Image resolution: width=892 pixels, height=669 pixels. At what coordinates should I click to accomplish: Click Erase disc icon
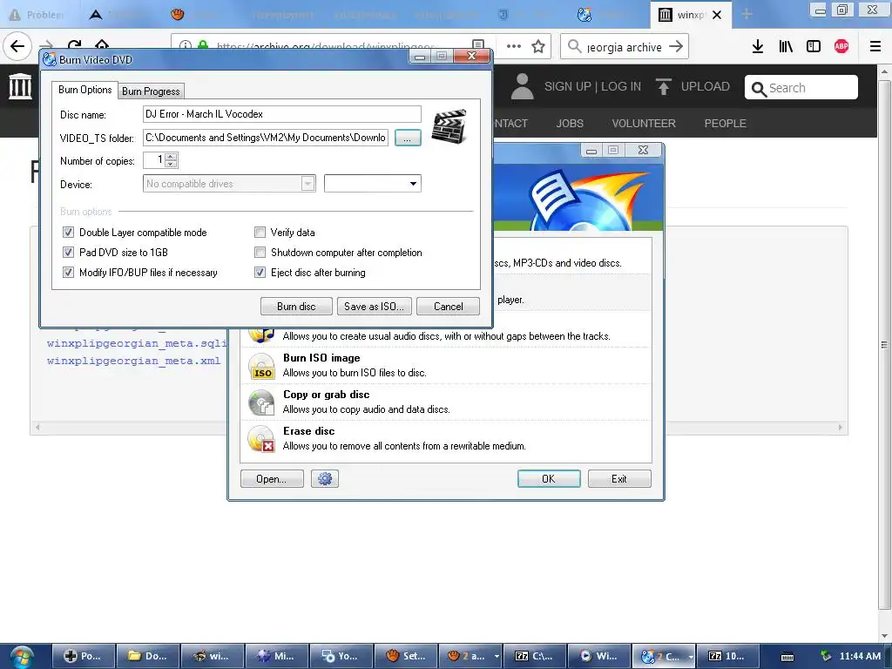pyautogui.click(x=261, y=439)
